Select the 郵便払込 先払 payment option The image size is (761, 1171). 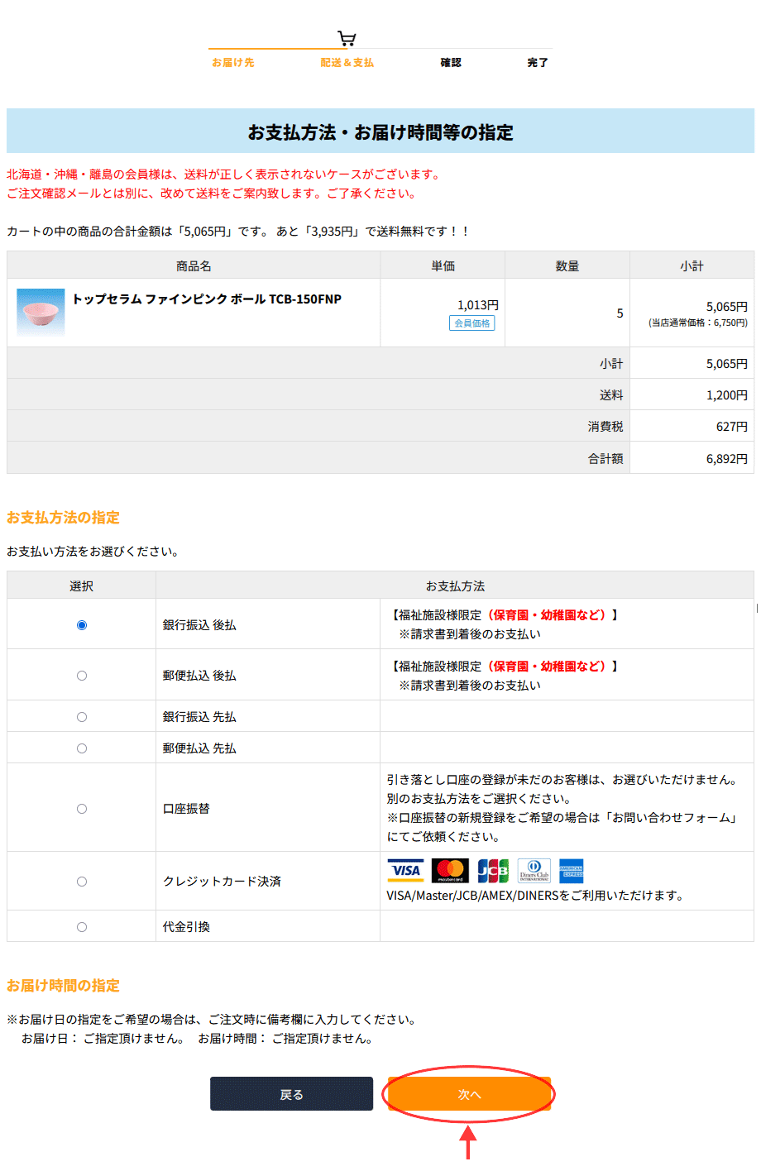81,748
